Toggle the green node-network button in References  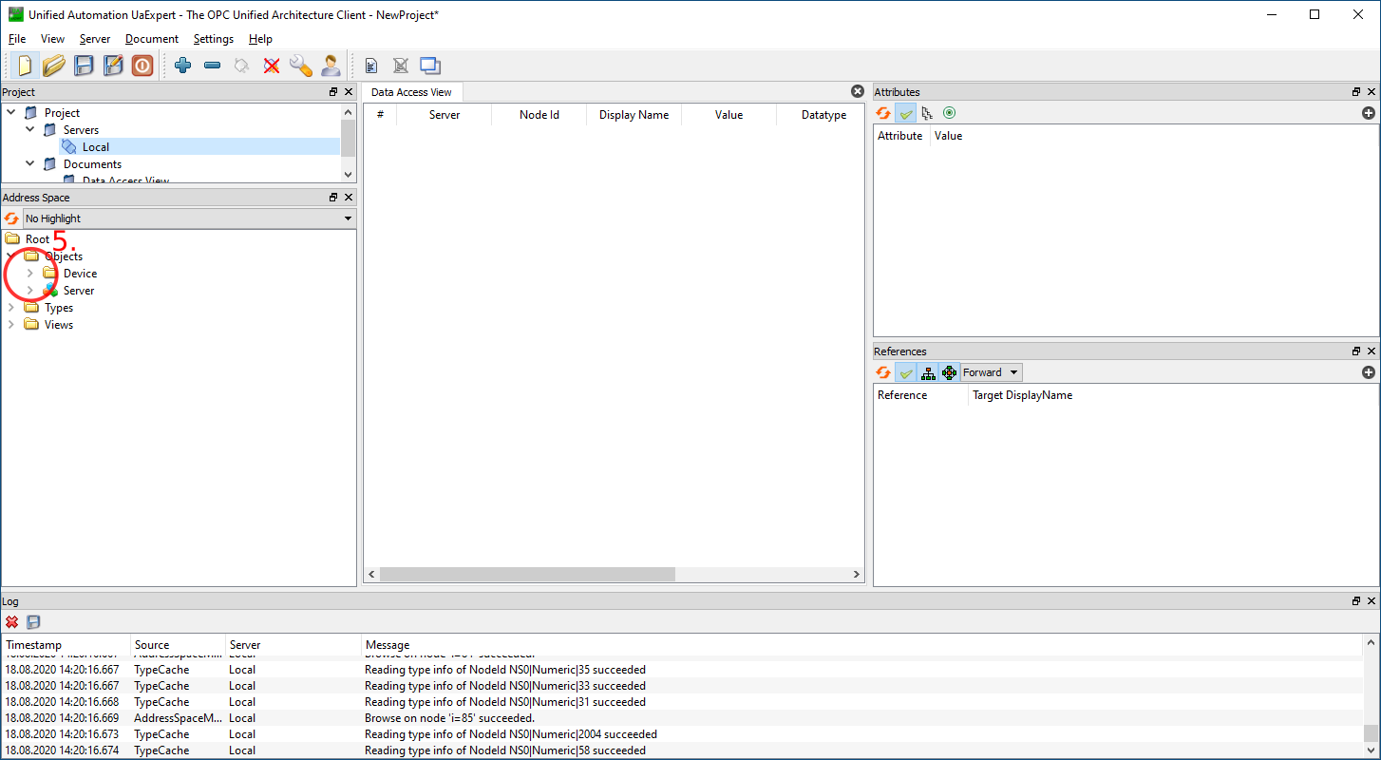pyautogui.click(x=950, y=372)
